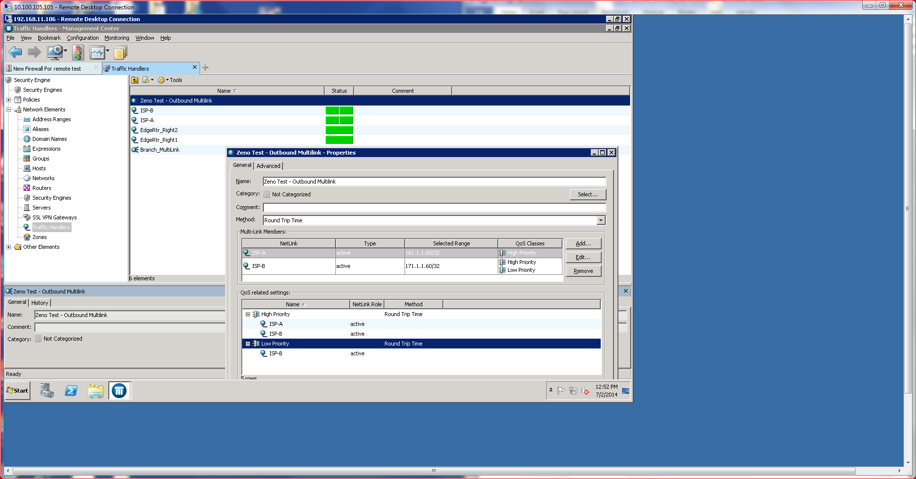Screen dimensions: 916x479
Task: Select Networks in the tree
Action: [43, 178]
